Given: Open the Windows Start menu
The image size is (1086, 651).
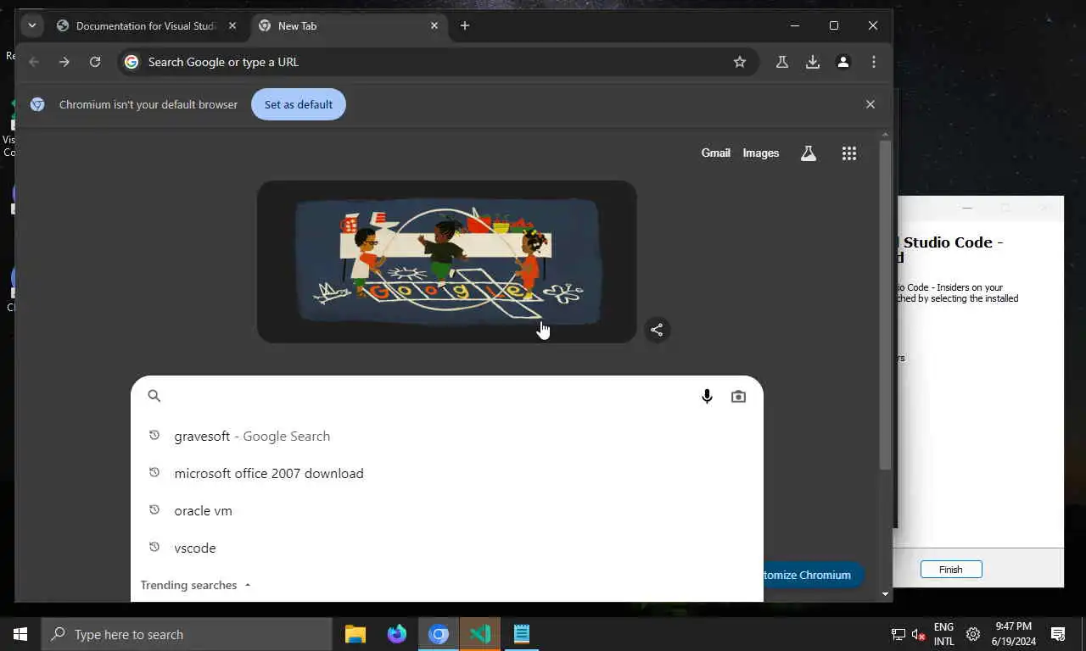Looking at the screenshot, I should [20, 634].
